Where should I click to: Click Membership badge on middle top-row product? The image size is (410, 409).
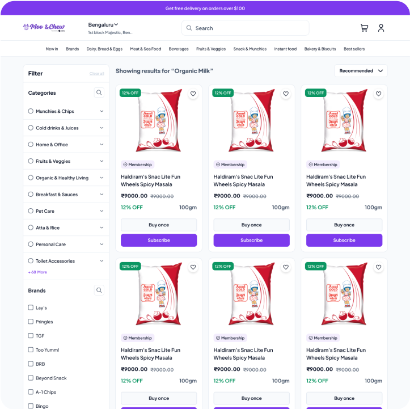230,165
